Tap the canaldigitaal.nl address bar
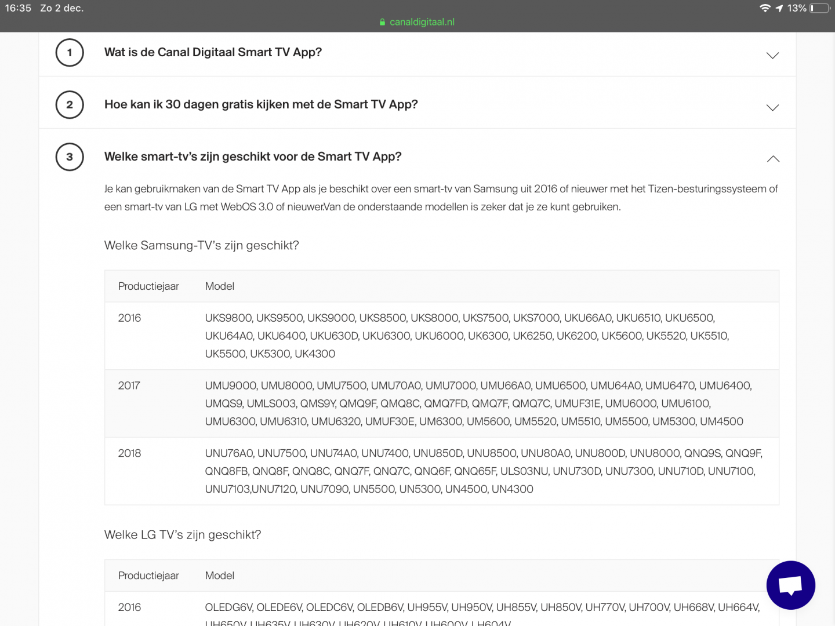The image size is (835, 626). click(422, 22)
